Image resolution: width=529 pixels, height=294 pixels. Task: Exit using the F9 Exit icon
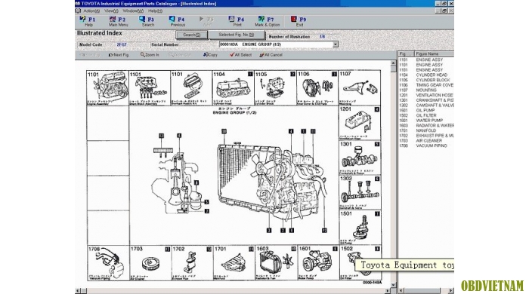pyautogui.click(x=299, y=21)
